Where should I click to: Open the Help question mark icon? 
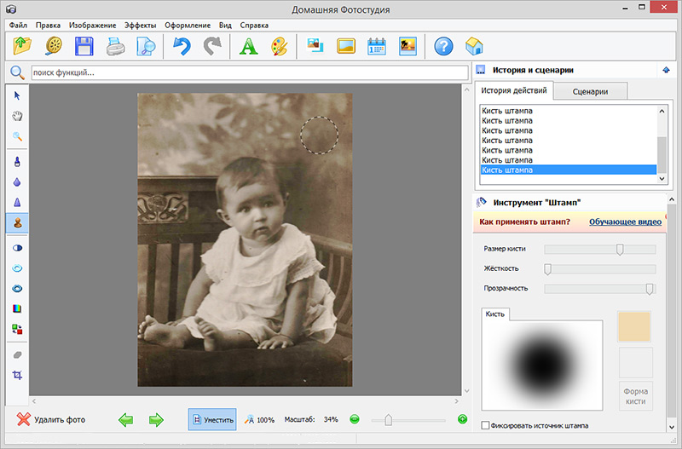coord(442,46)
